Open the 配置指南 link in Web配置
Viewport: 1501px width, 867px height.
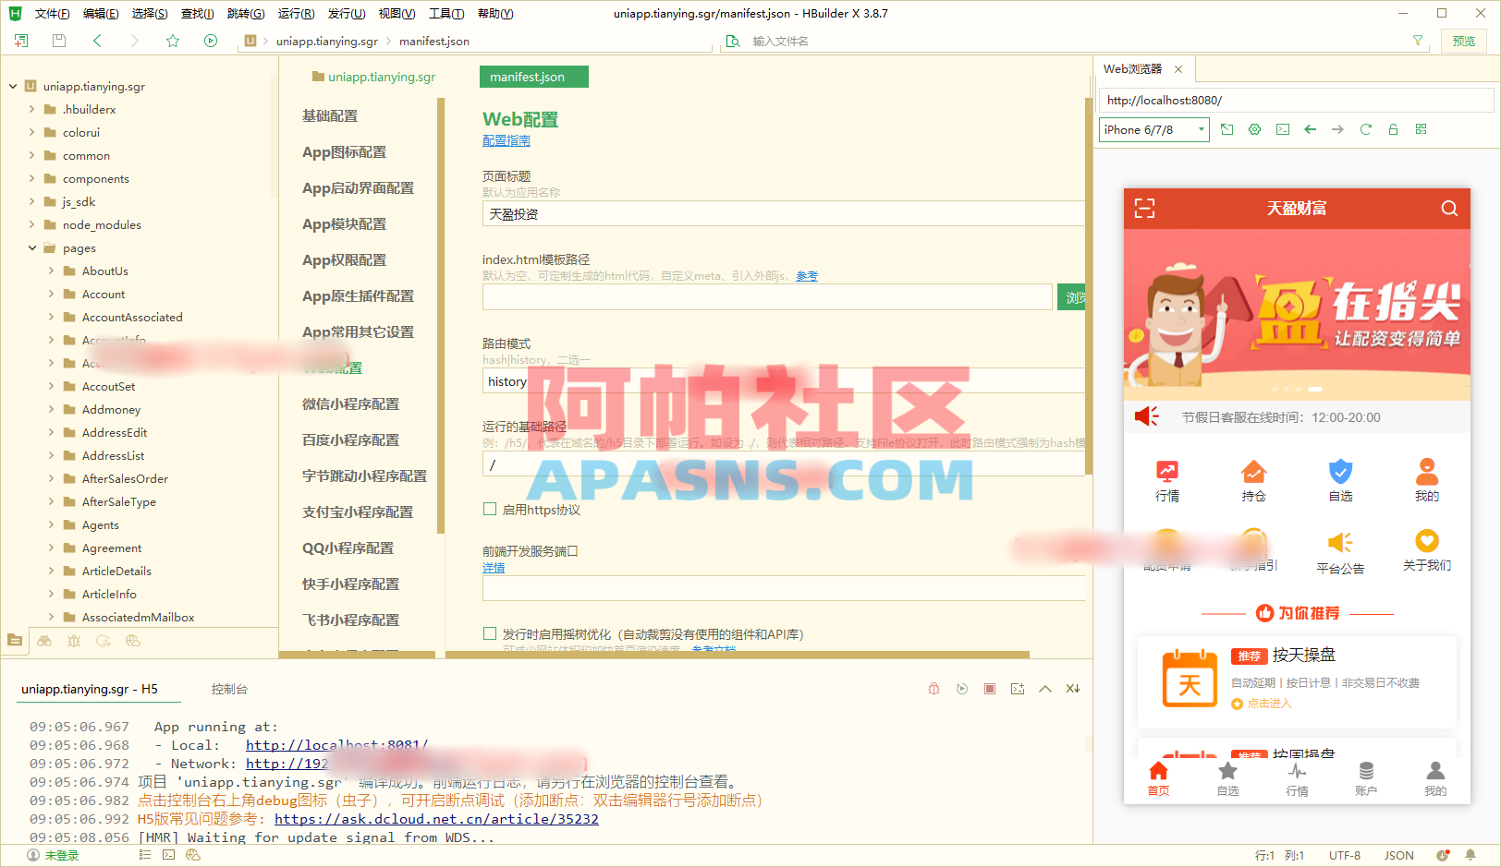tap(506, 140)
